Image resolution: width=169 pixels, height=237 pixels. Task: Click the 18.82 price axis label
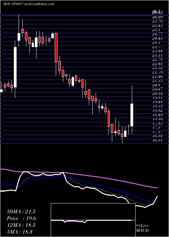pyautogui.click(x=157, y=111)
